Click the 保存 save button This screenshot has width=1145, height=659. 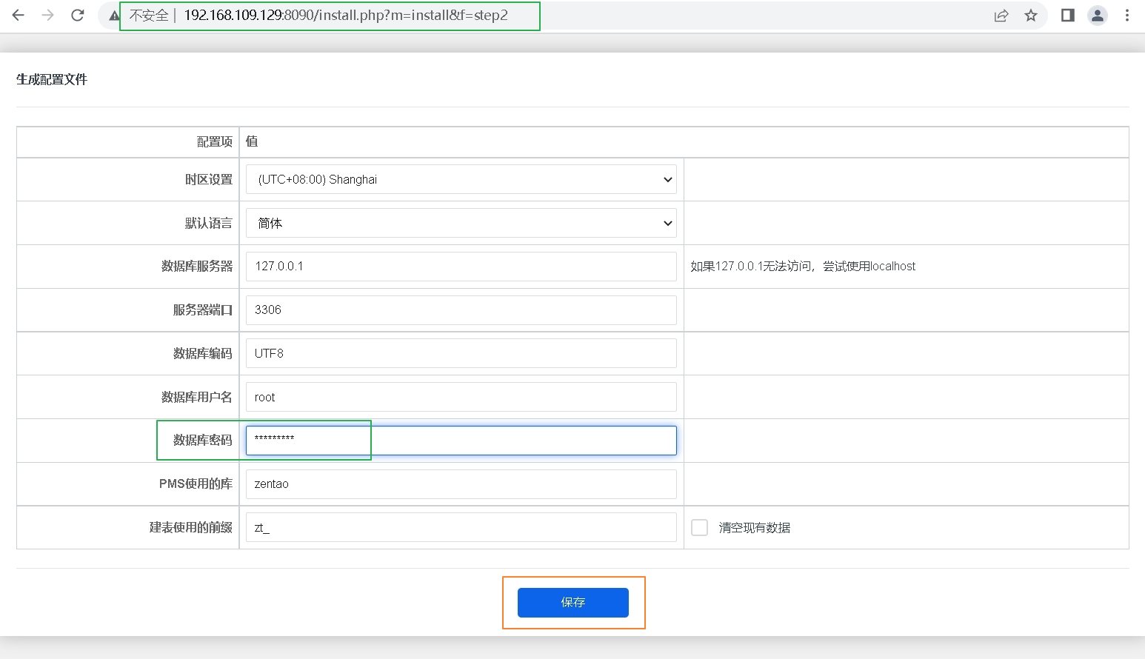[x=573, y=603]
